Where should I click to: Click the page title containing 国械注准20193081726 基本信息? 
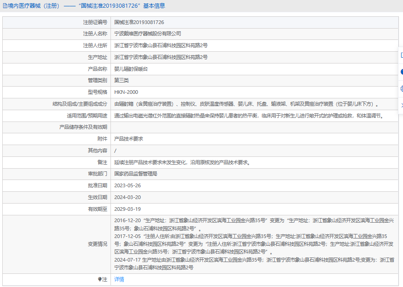(x=86, y=5)
